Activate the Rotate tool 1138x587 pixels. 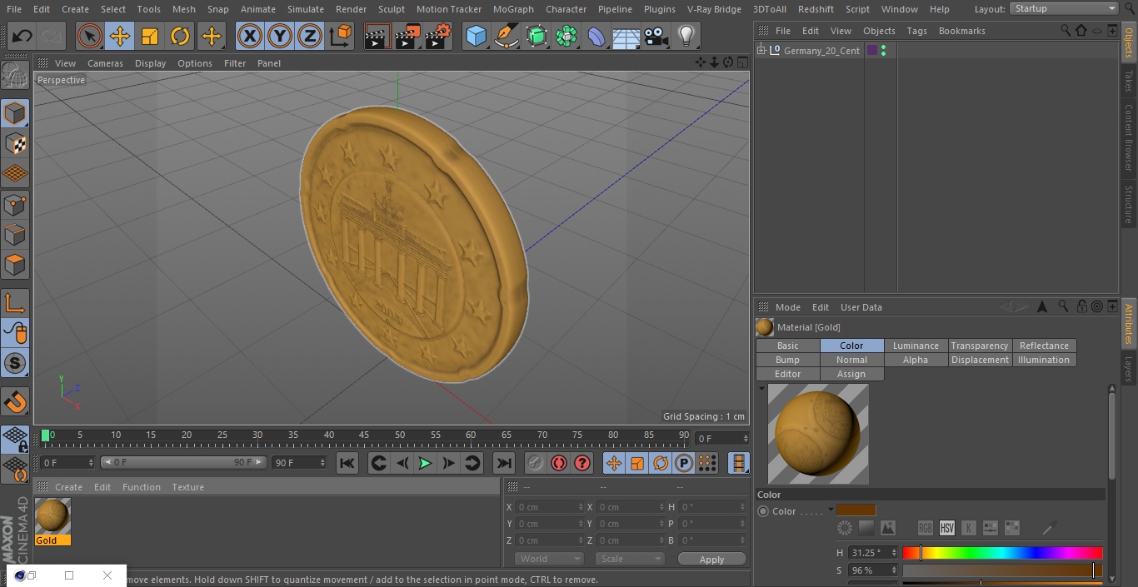(x=180, y=36)
